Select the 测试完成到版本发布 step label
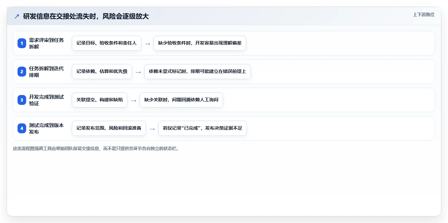This screenshot has width=448, height=223. 46,128
